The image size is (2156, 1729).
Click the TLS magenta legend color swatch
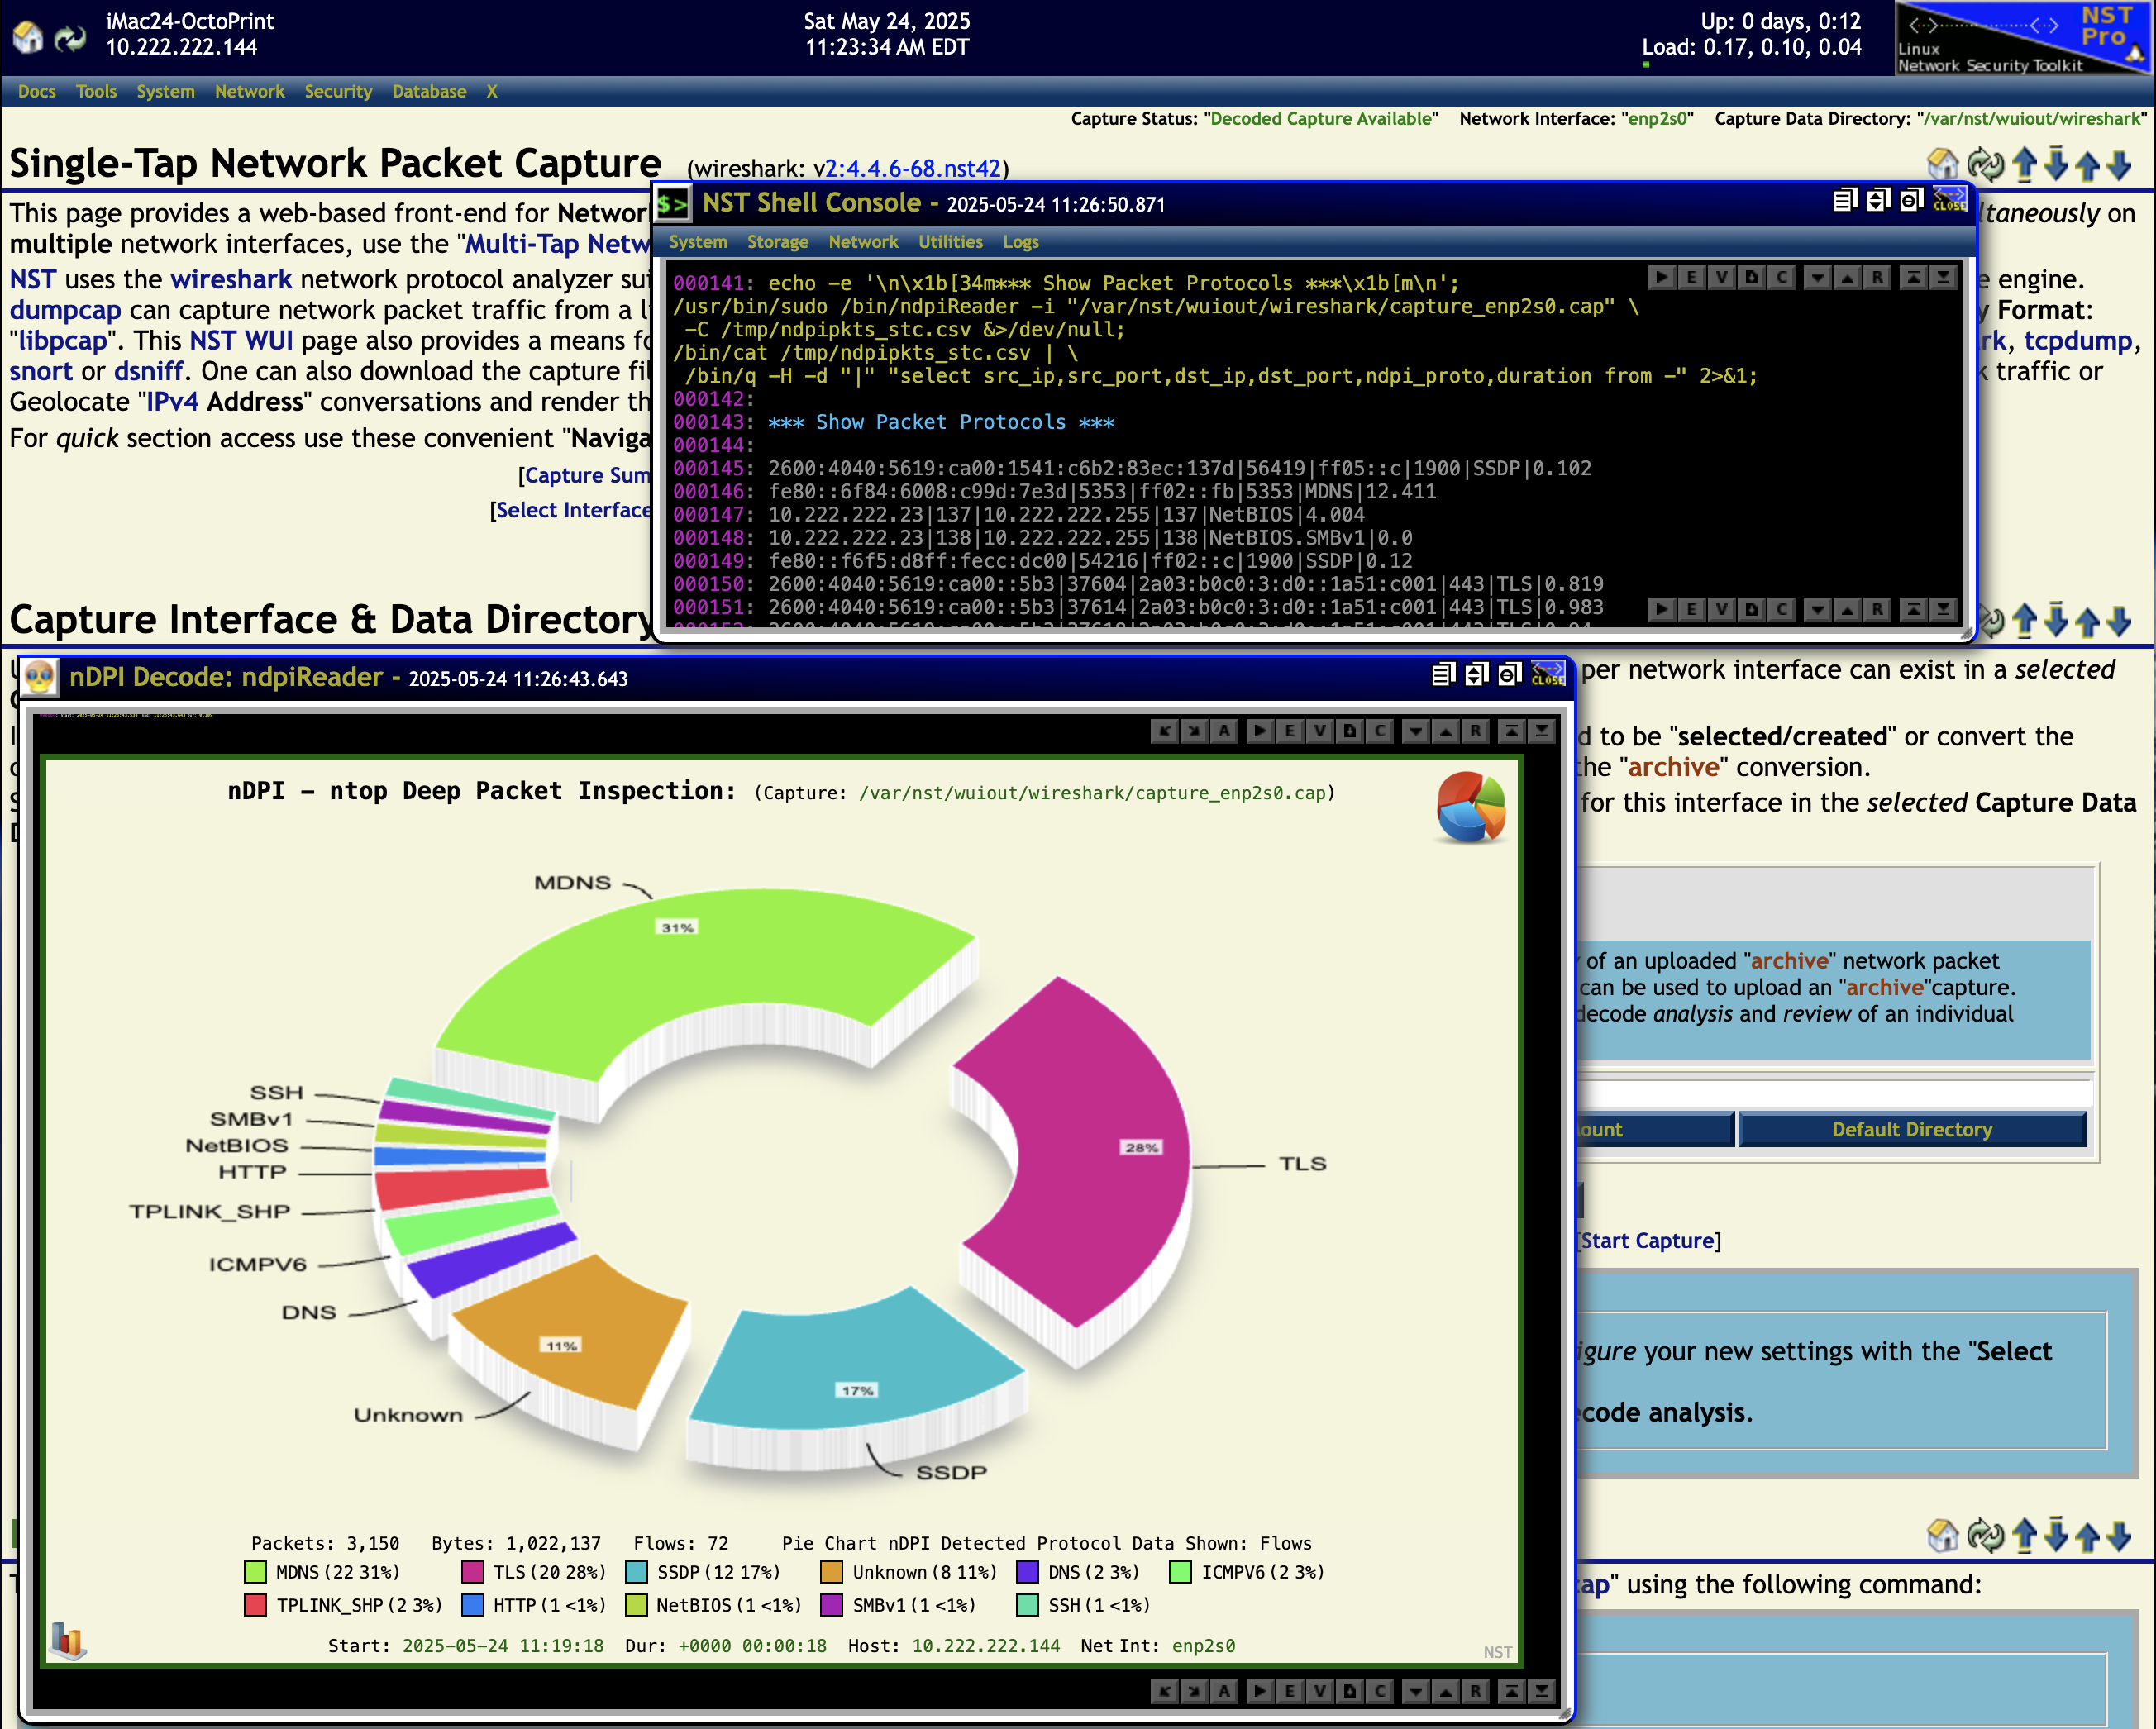pyautogui.click(x=472, y=1572)
